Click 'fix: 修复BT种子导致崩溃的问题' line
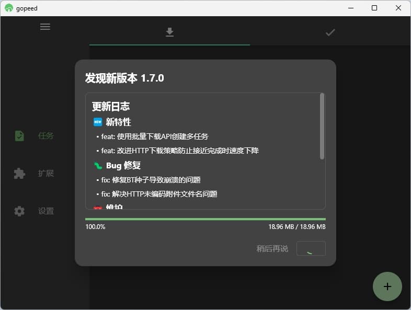411x310 pixels. click(151, 180)
